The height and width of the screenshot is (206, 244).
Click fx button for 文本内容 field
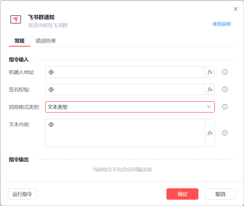click(210, 133)
